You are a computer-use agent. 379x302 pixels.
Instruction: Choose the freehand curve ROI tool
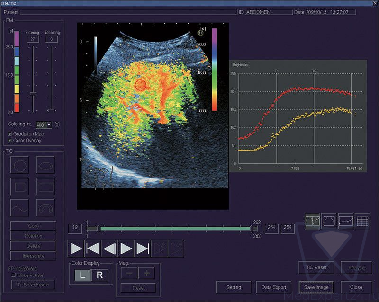19,207
